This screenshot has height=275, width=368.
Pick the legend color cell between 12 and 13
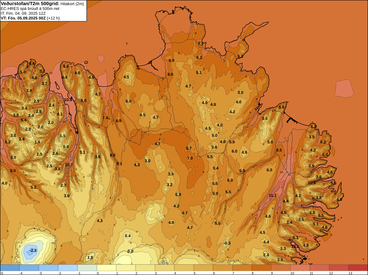(339, 268)
